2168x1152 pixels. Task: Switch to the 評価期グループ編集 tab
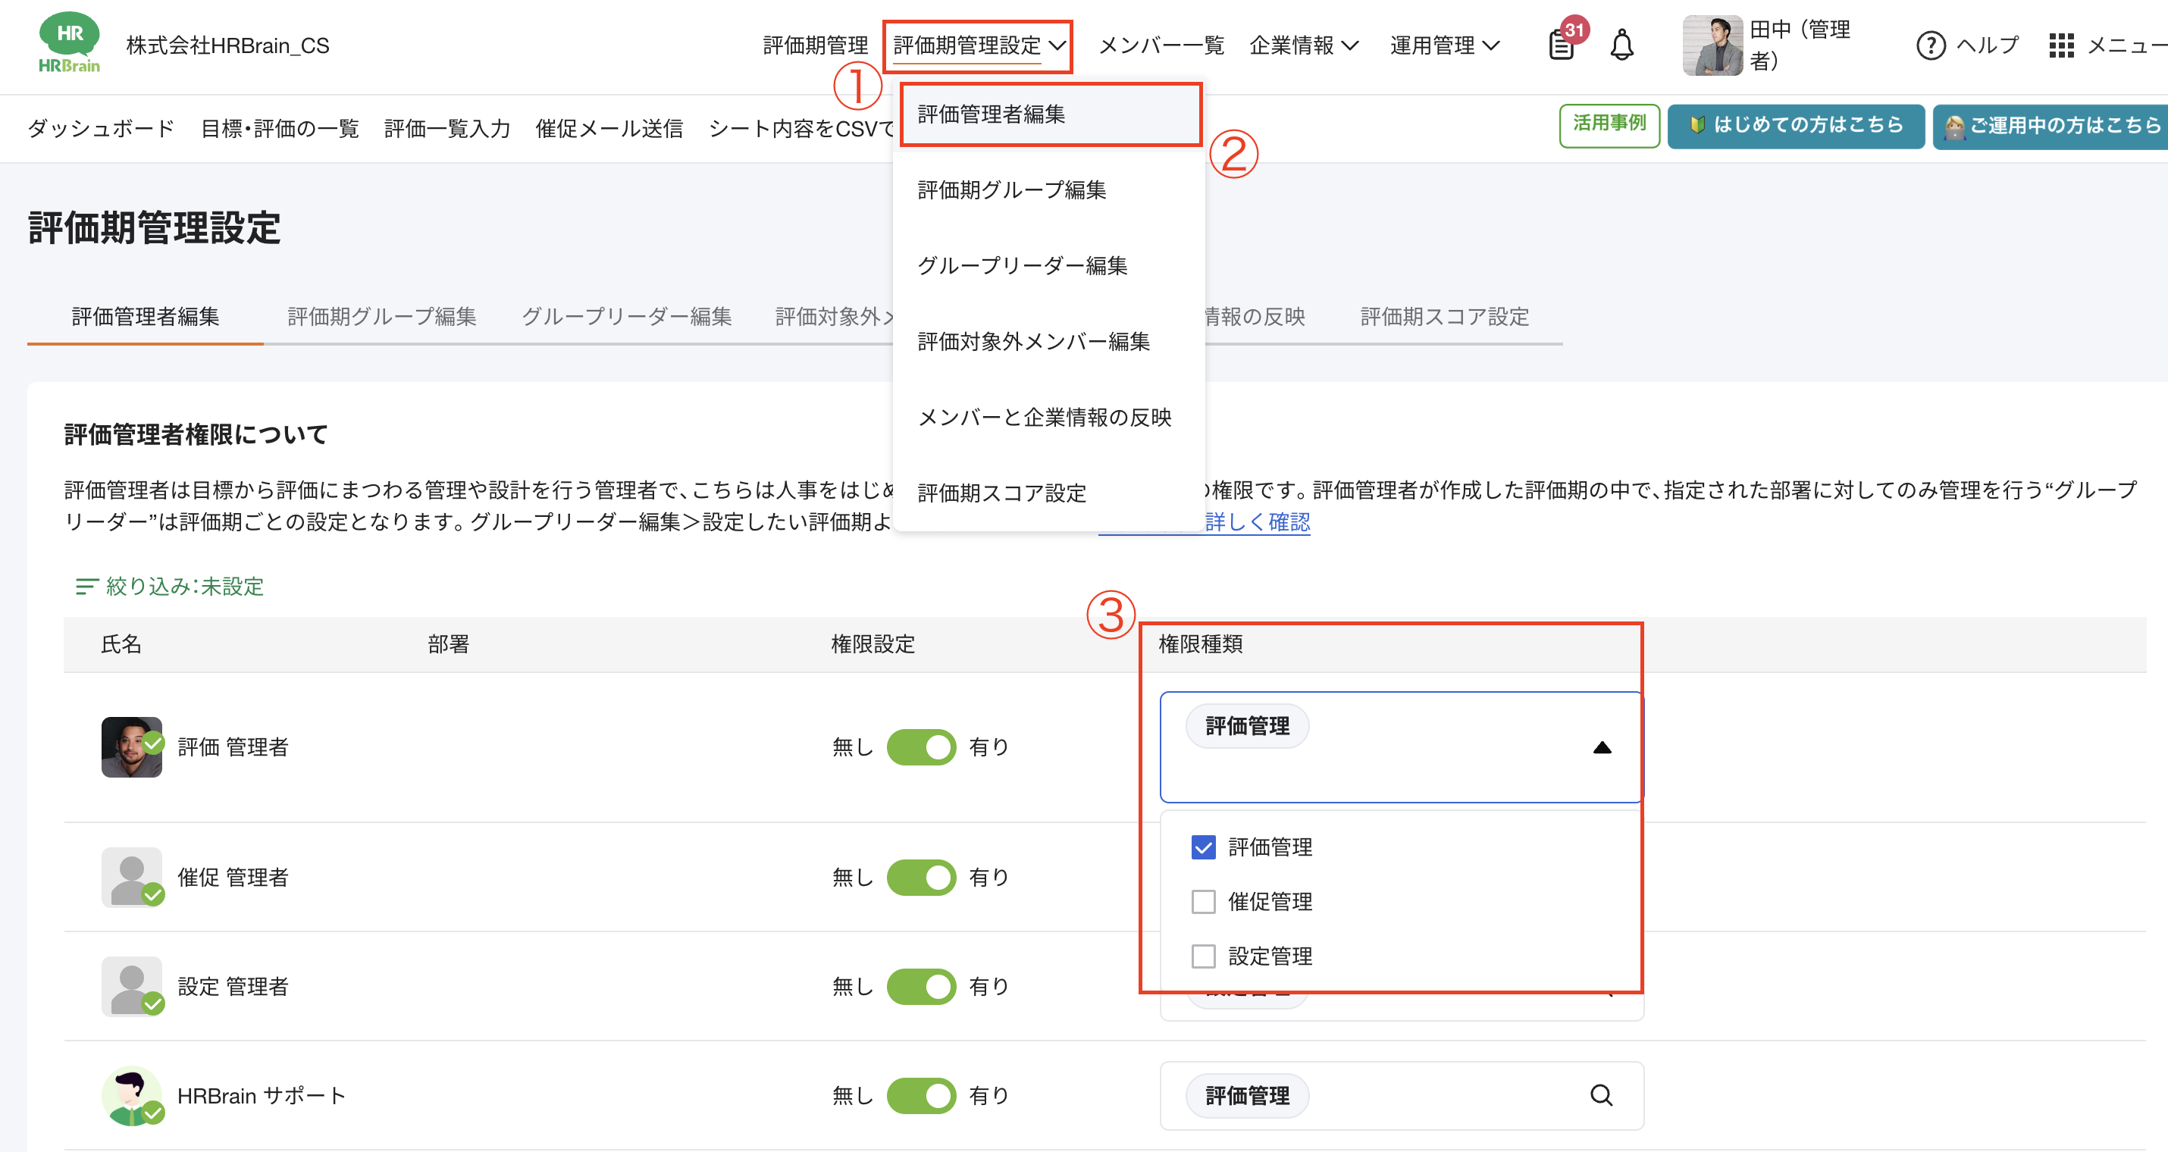point(381,316)
